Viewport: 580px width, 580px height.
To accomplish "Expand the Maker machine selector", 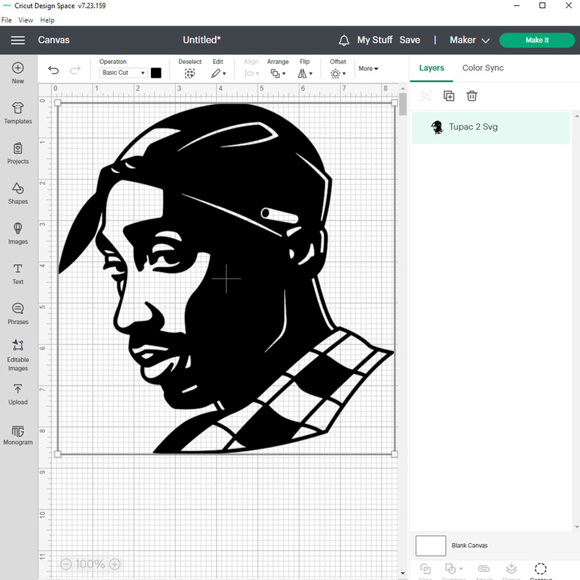I will 470,40.
